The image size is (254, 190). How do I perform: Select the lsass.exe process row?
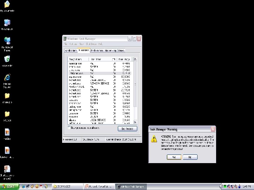[99, 100]
